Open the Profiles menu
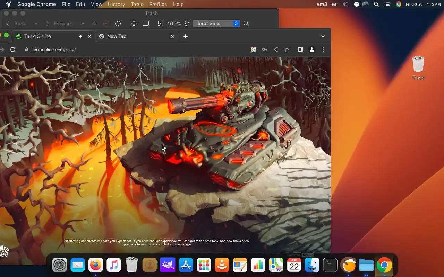The height and width of the screenshot is (277, 444). pyautogui.click(x=158, y=4)
